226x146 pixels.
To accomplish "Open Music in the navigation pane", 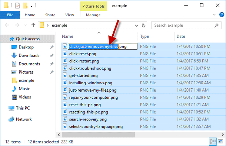I will pyautogui.click(x=24, y=89).
